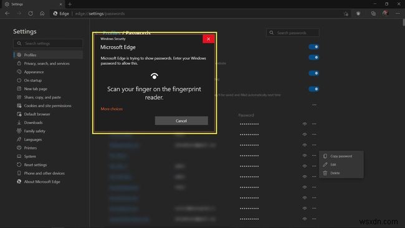405x228 pixels.
Task: Click the Share, copy, and paste icon
Action: click(19, 97)
